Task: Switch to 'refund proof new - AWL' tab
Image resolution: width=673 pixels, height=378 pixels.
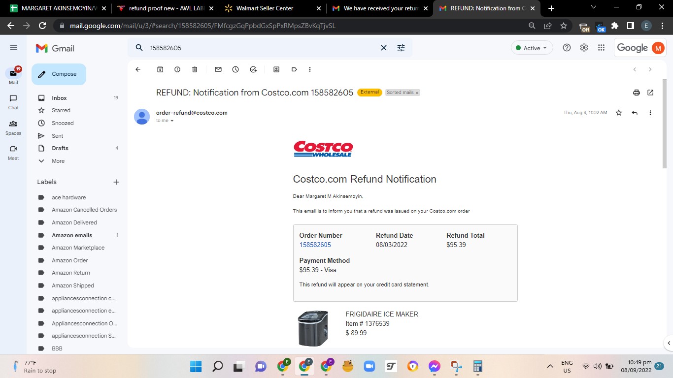Action: pyautogui.click(x=165, y=8)
